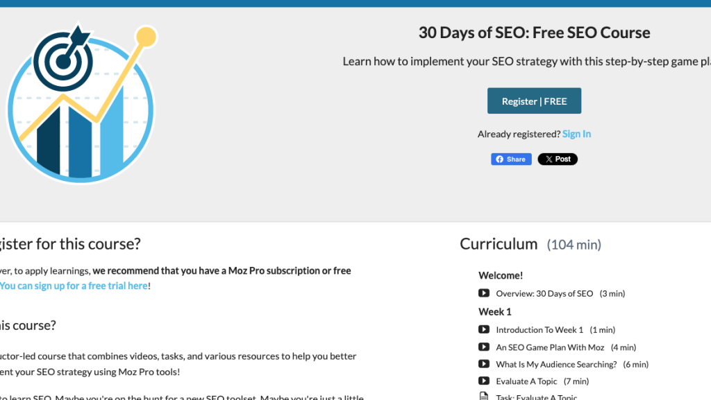Image resolution: width=711 pixels, height=400 pixels.
Task: Play "What Is My Audience Searching?" video
Action: (x=484, y=364)
